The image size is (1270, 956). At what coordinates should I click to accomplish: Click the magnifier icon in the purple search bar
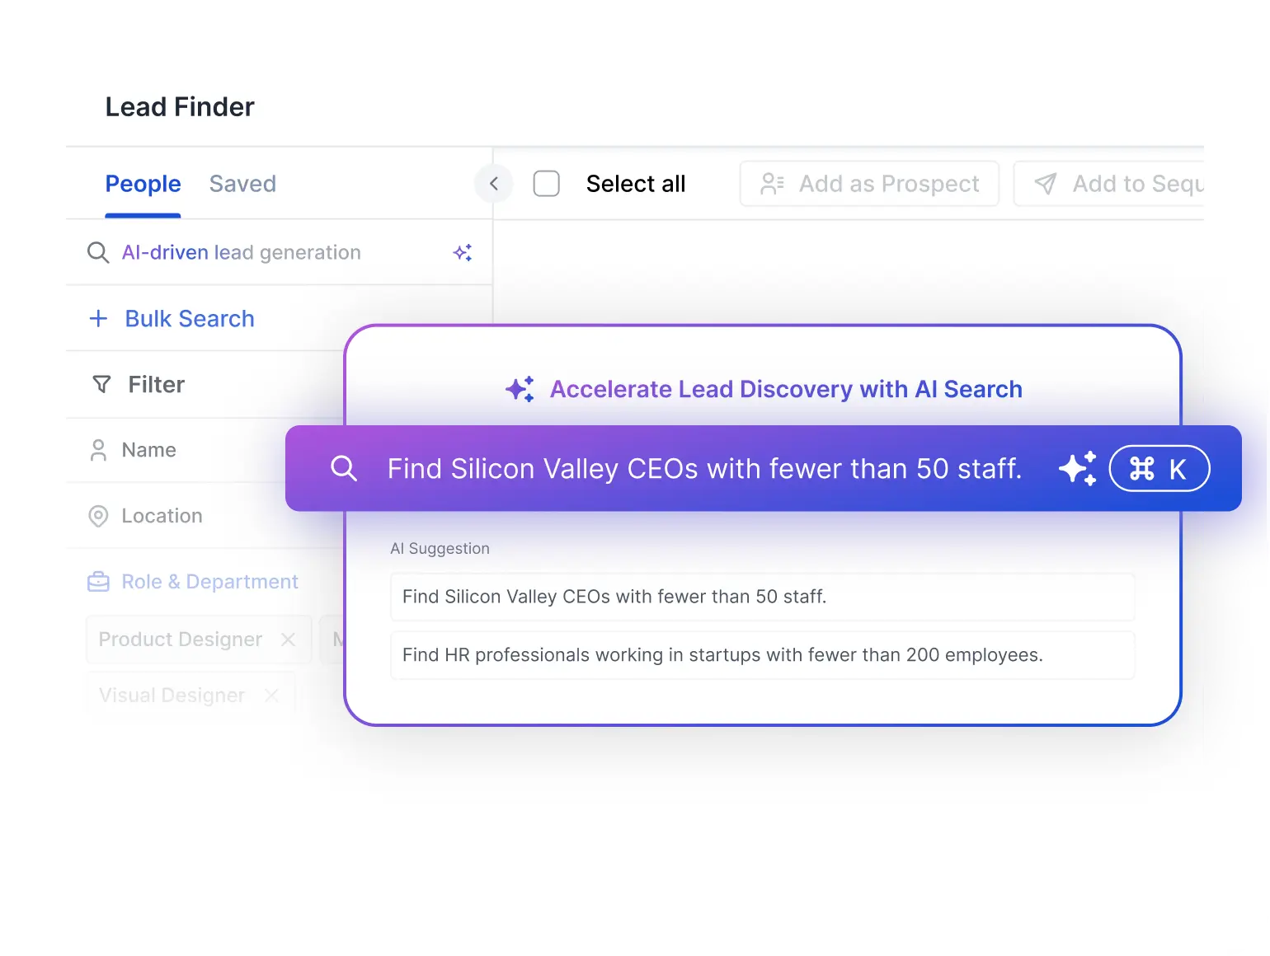coord(343,469)
